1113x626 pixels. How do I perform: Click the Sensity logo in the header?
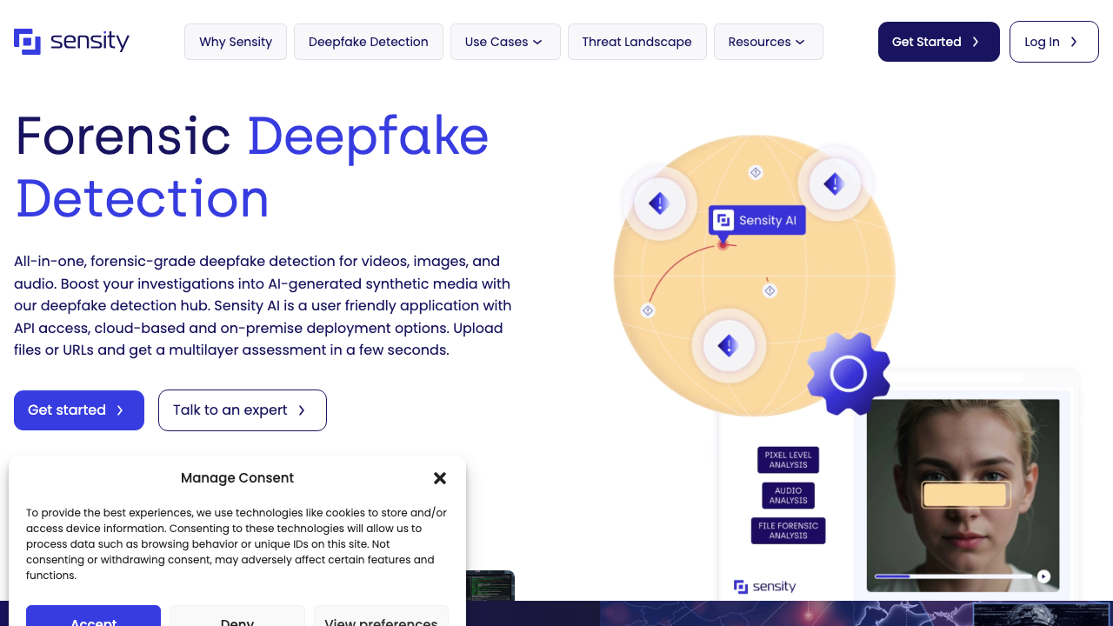point(71,41)
